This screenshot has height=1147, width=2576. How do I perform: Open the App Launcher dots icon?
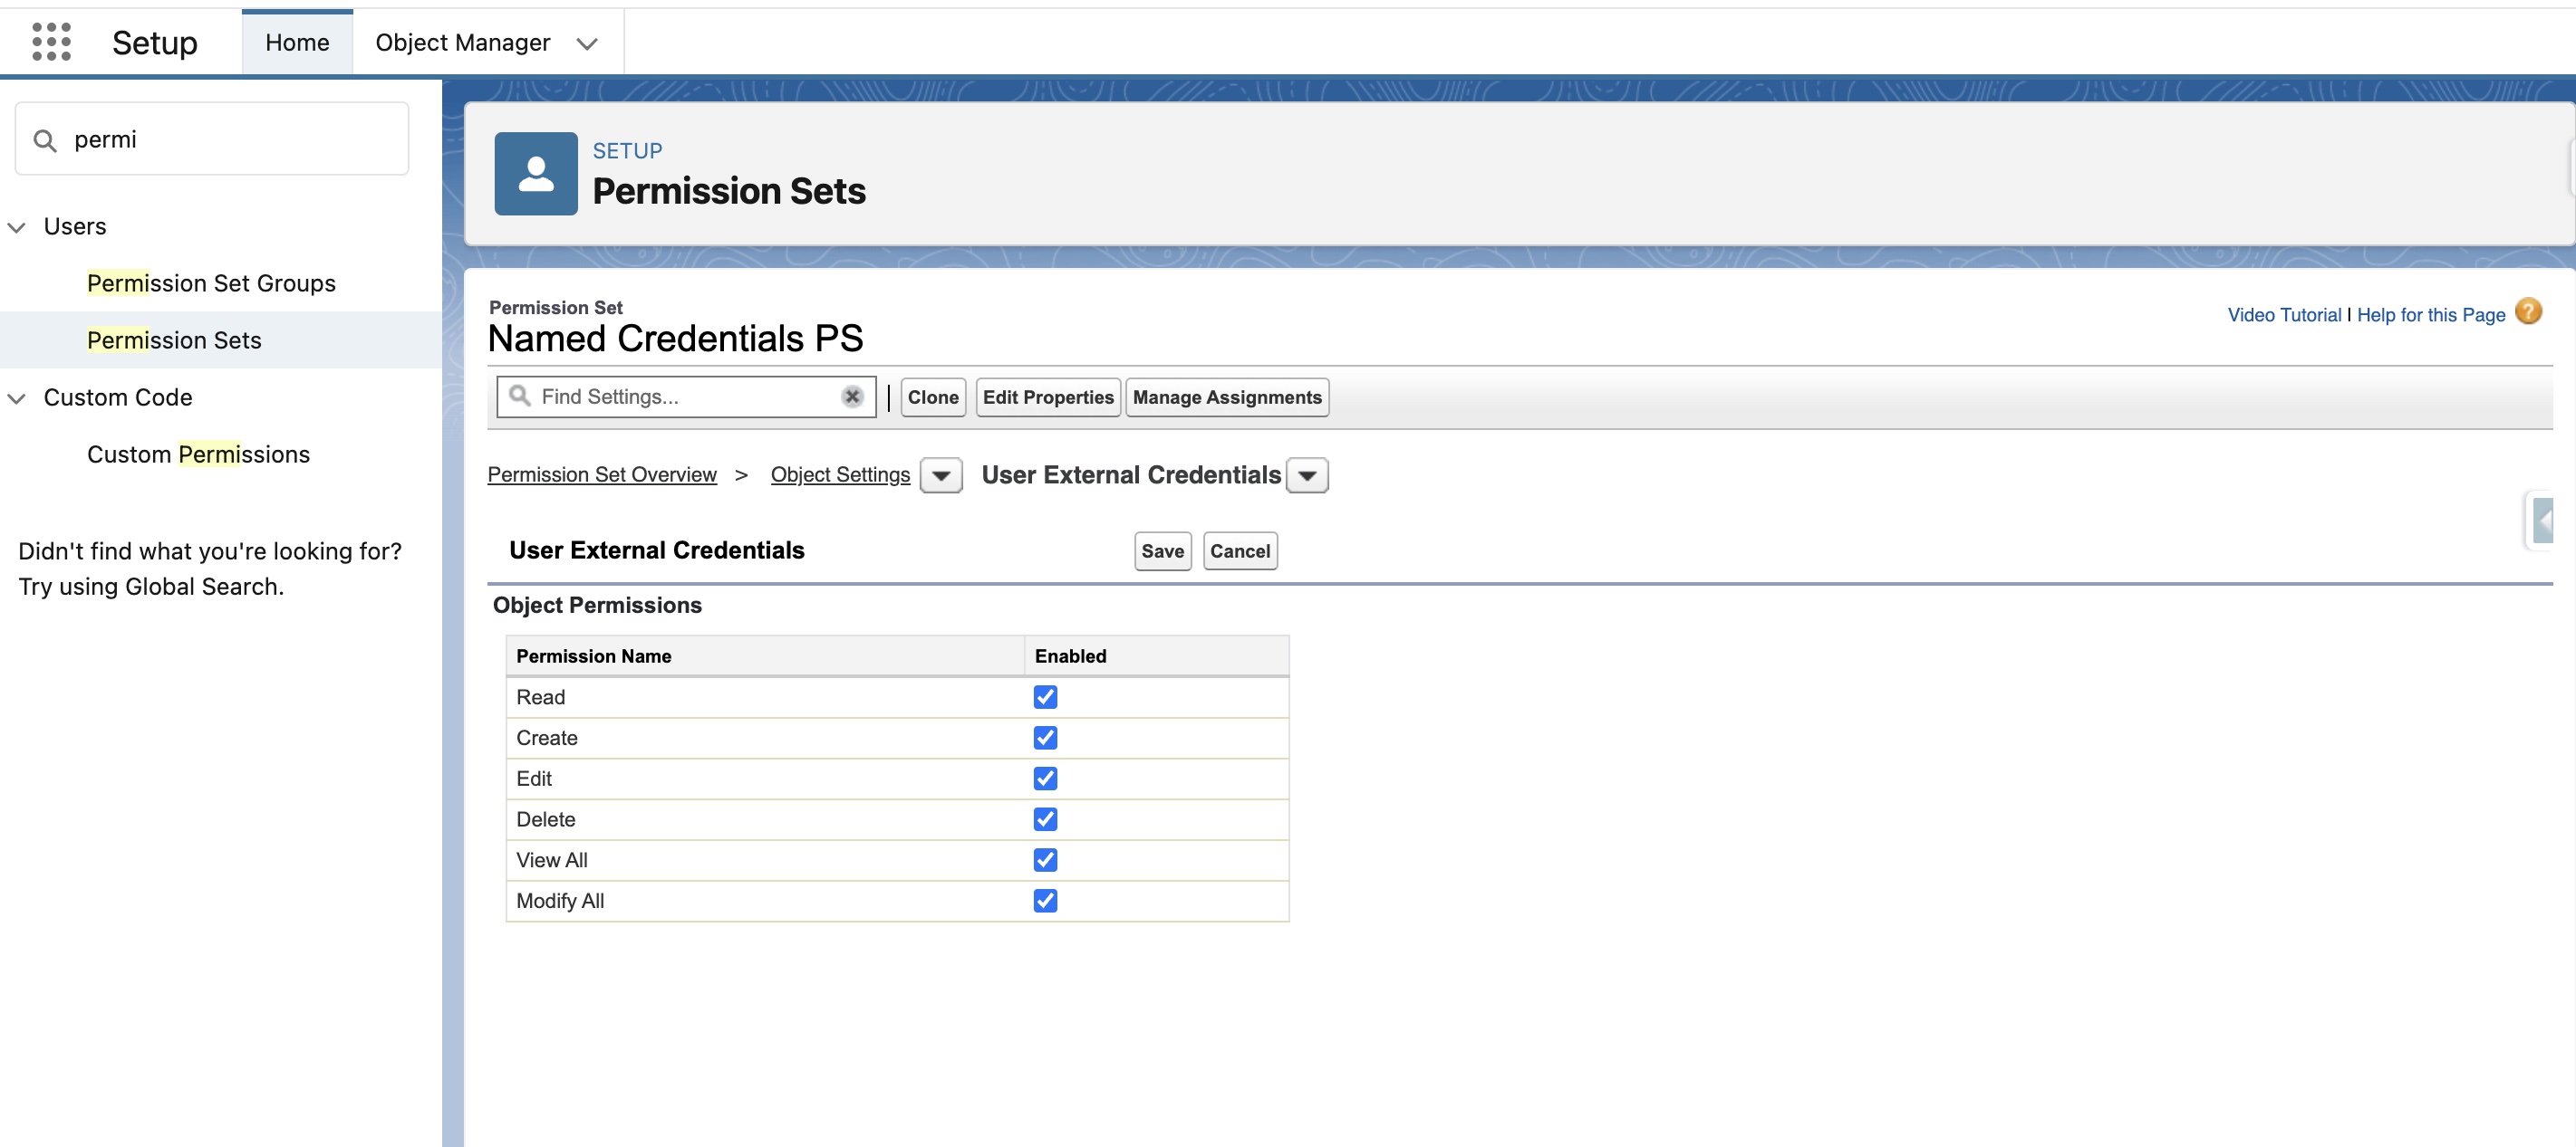point(51,42)
